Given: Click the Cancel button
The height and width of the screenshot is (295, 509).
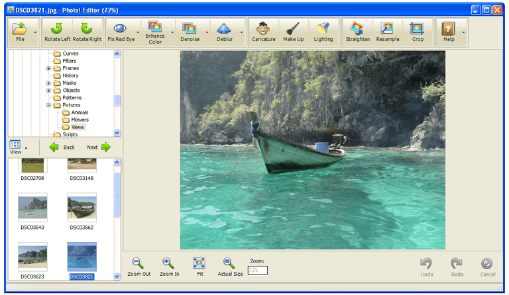Looking at the screenshot, I should point(488,267).
